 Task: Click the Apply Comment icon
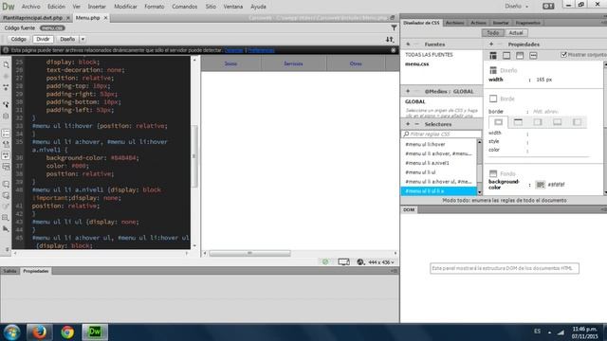6,185
